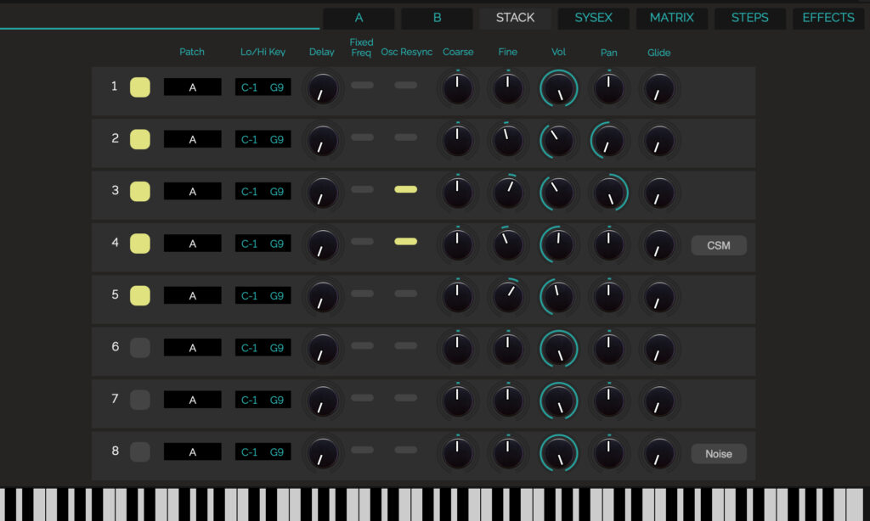Click the Delay knob on layer 1
This screenshot has height=521, width=870.
tap(322, 89)
